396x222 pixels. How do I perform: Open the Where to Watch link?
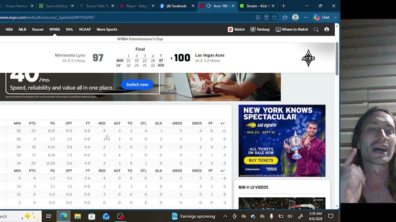(292, 29)
